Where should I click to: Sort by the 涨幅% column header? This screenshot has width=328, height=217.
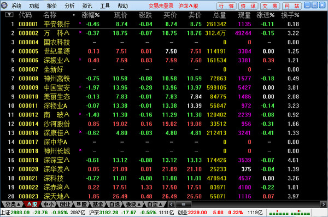point(90,15)
